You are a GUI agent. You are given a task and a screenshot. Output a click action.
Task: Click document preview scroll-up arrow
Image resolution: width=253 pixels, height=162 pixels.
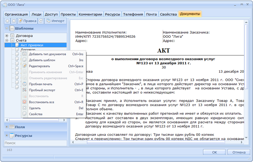click(x=246, y=22)
